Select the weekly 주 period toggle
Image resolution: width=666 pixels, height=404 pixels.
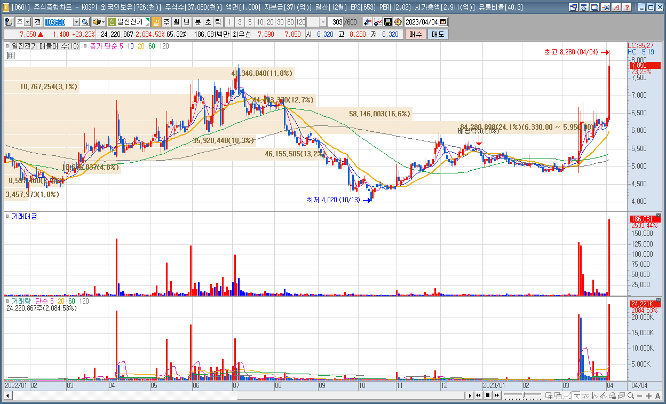tap(166, 22)
